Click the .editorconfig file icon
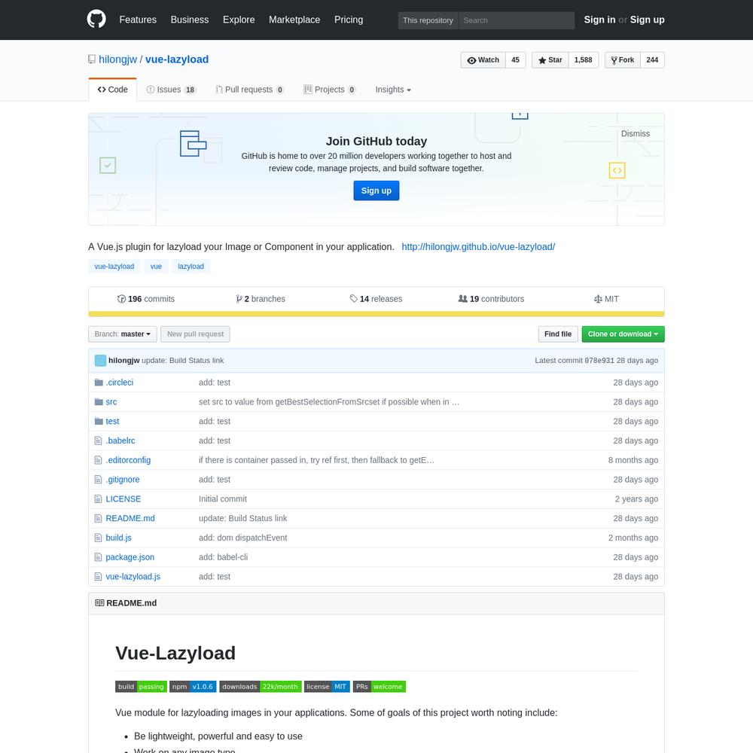Viewport: 753px width, 753px height. [99, 460]
